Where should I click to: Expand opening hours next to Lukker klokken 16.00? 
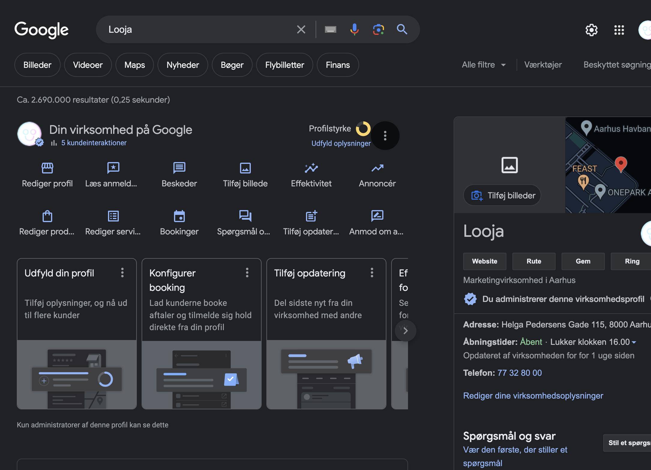pos(634,342)
